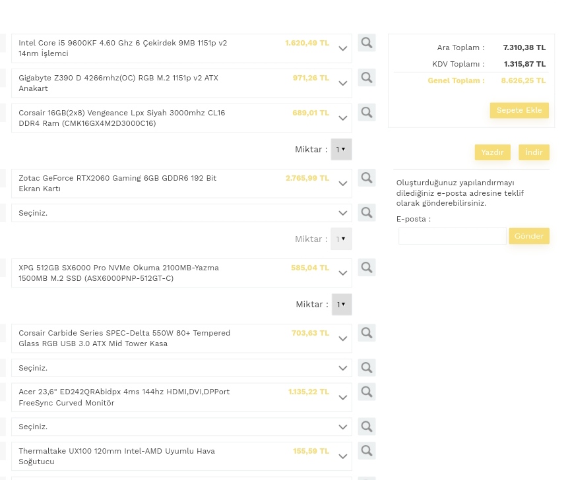Click magnifier next to Thermaltake UX100 cooler
566x480 pixels.
367,451
